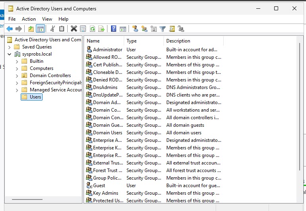Select the Cert Publish... group row
Viewport: 306px width, 211px height.
pyautogui.click(x=154, y=65)
